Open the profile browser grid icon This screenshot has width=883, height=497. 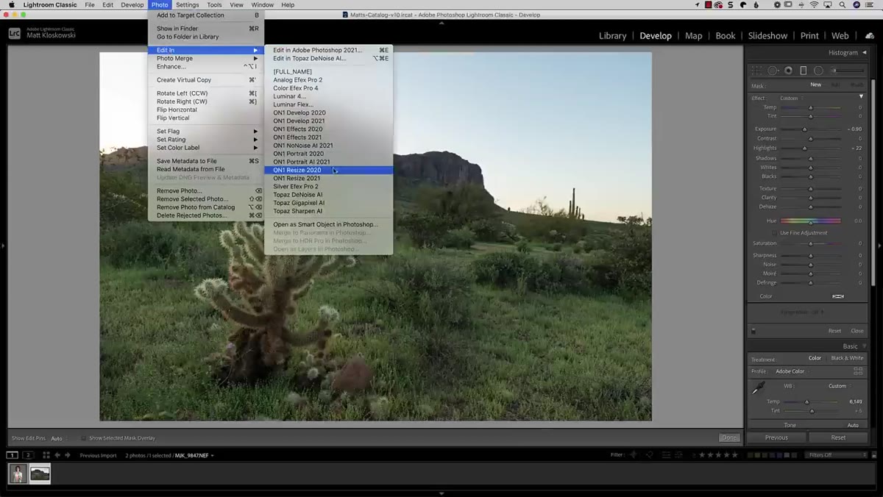point(858,371)
